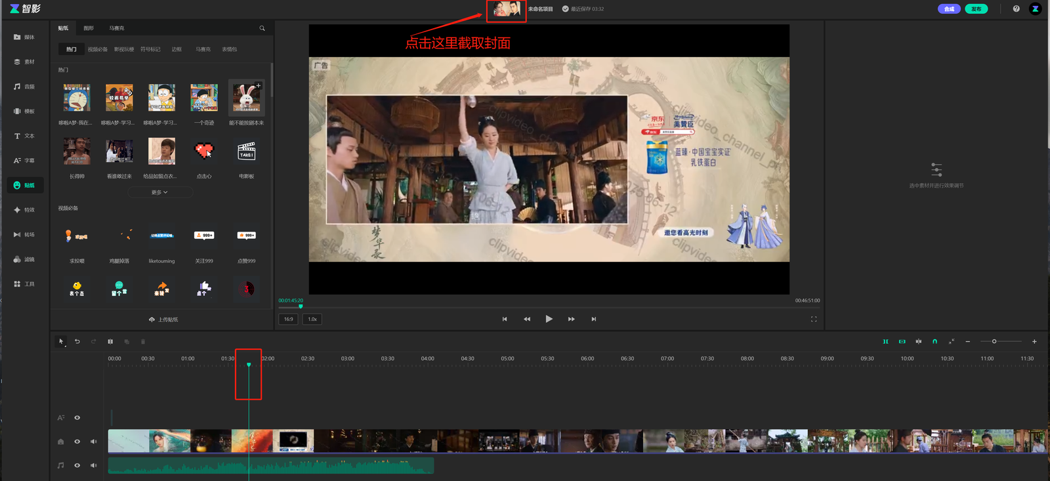
Task: Split clip with the timeline split icon
Action: click(110, 341)
